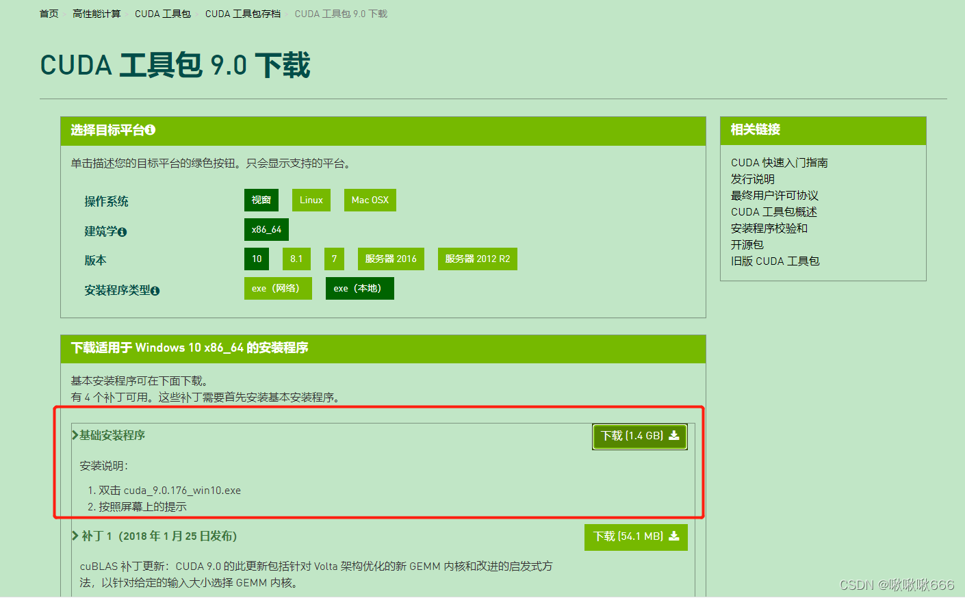Open 高性能计算 breadcrumb link

[96, 14]
